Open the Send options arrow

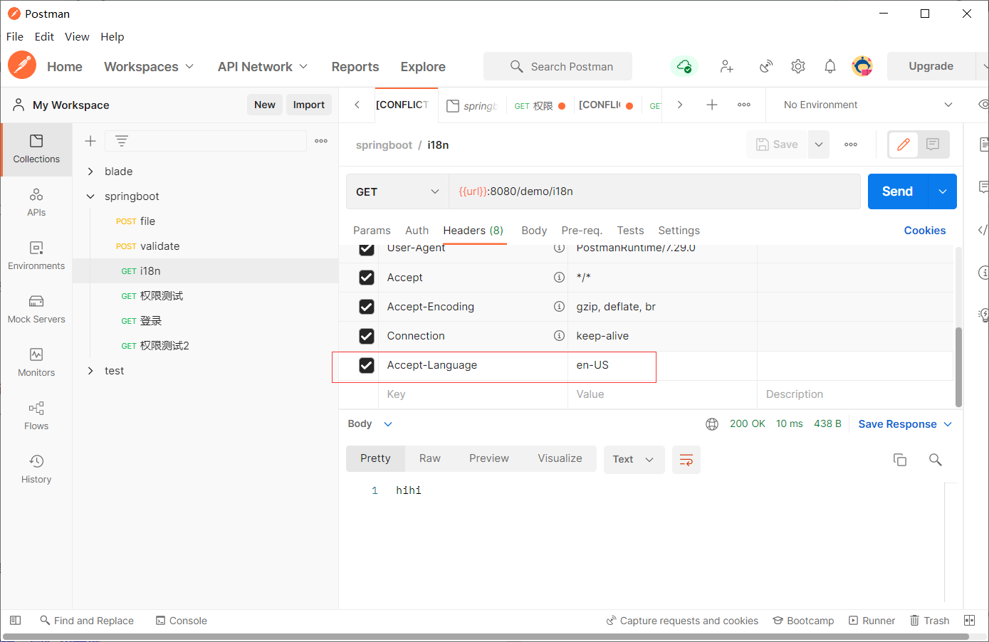coord(943,191)
